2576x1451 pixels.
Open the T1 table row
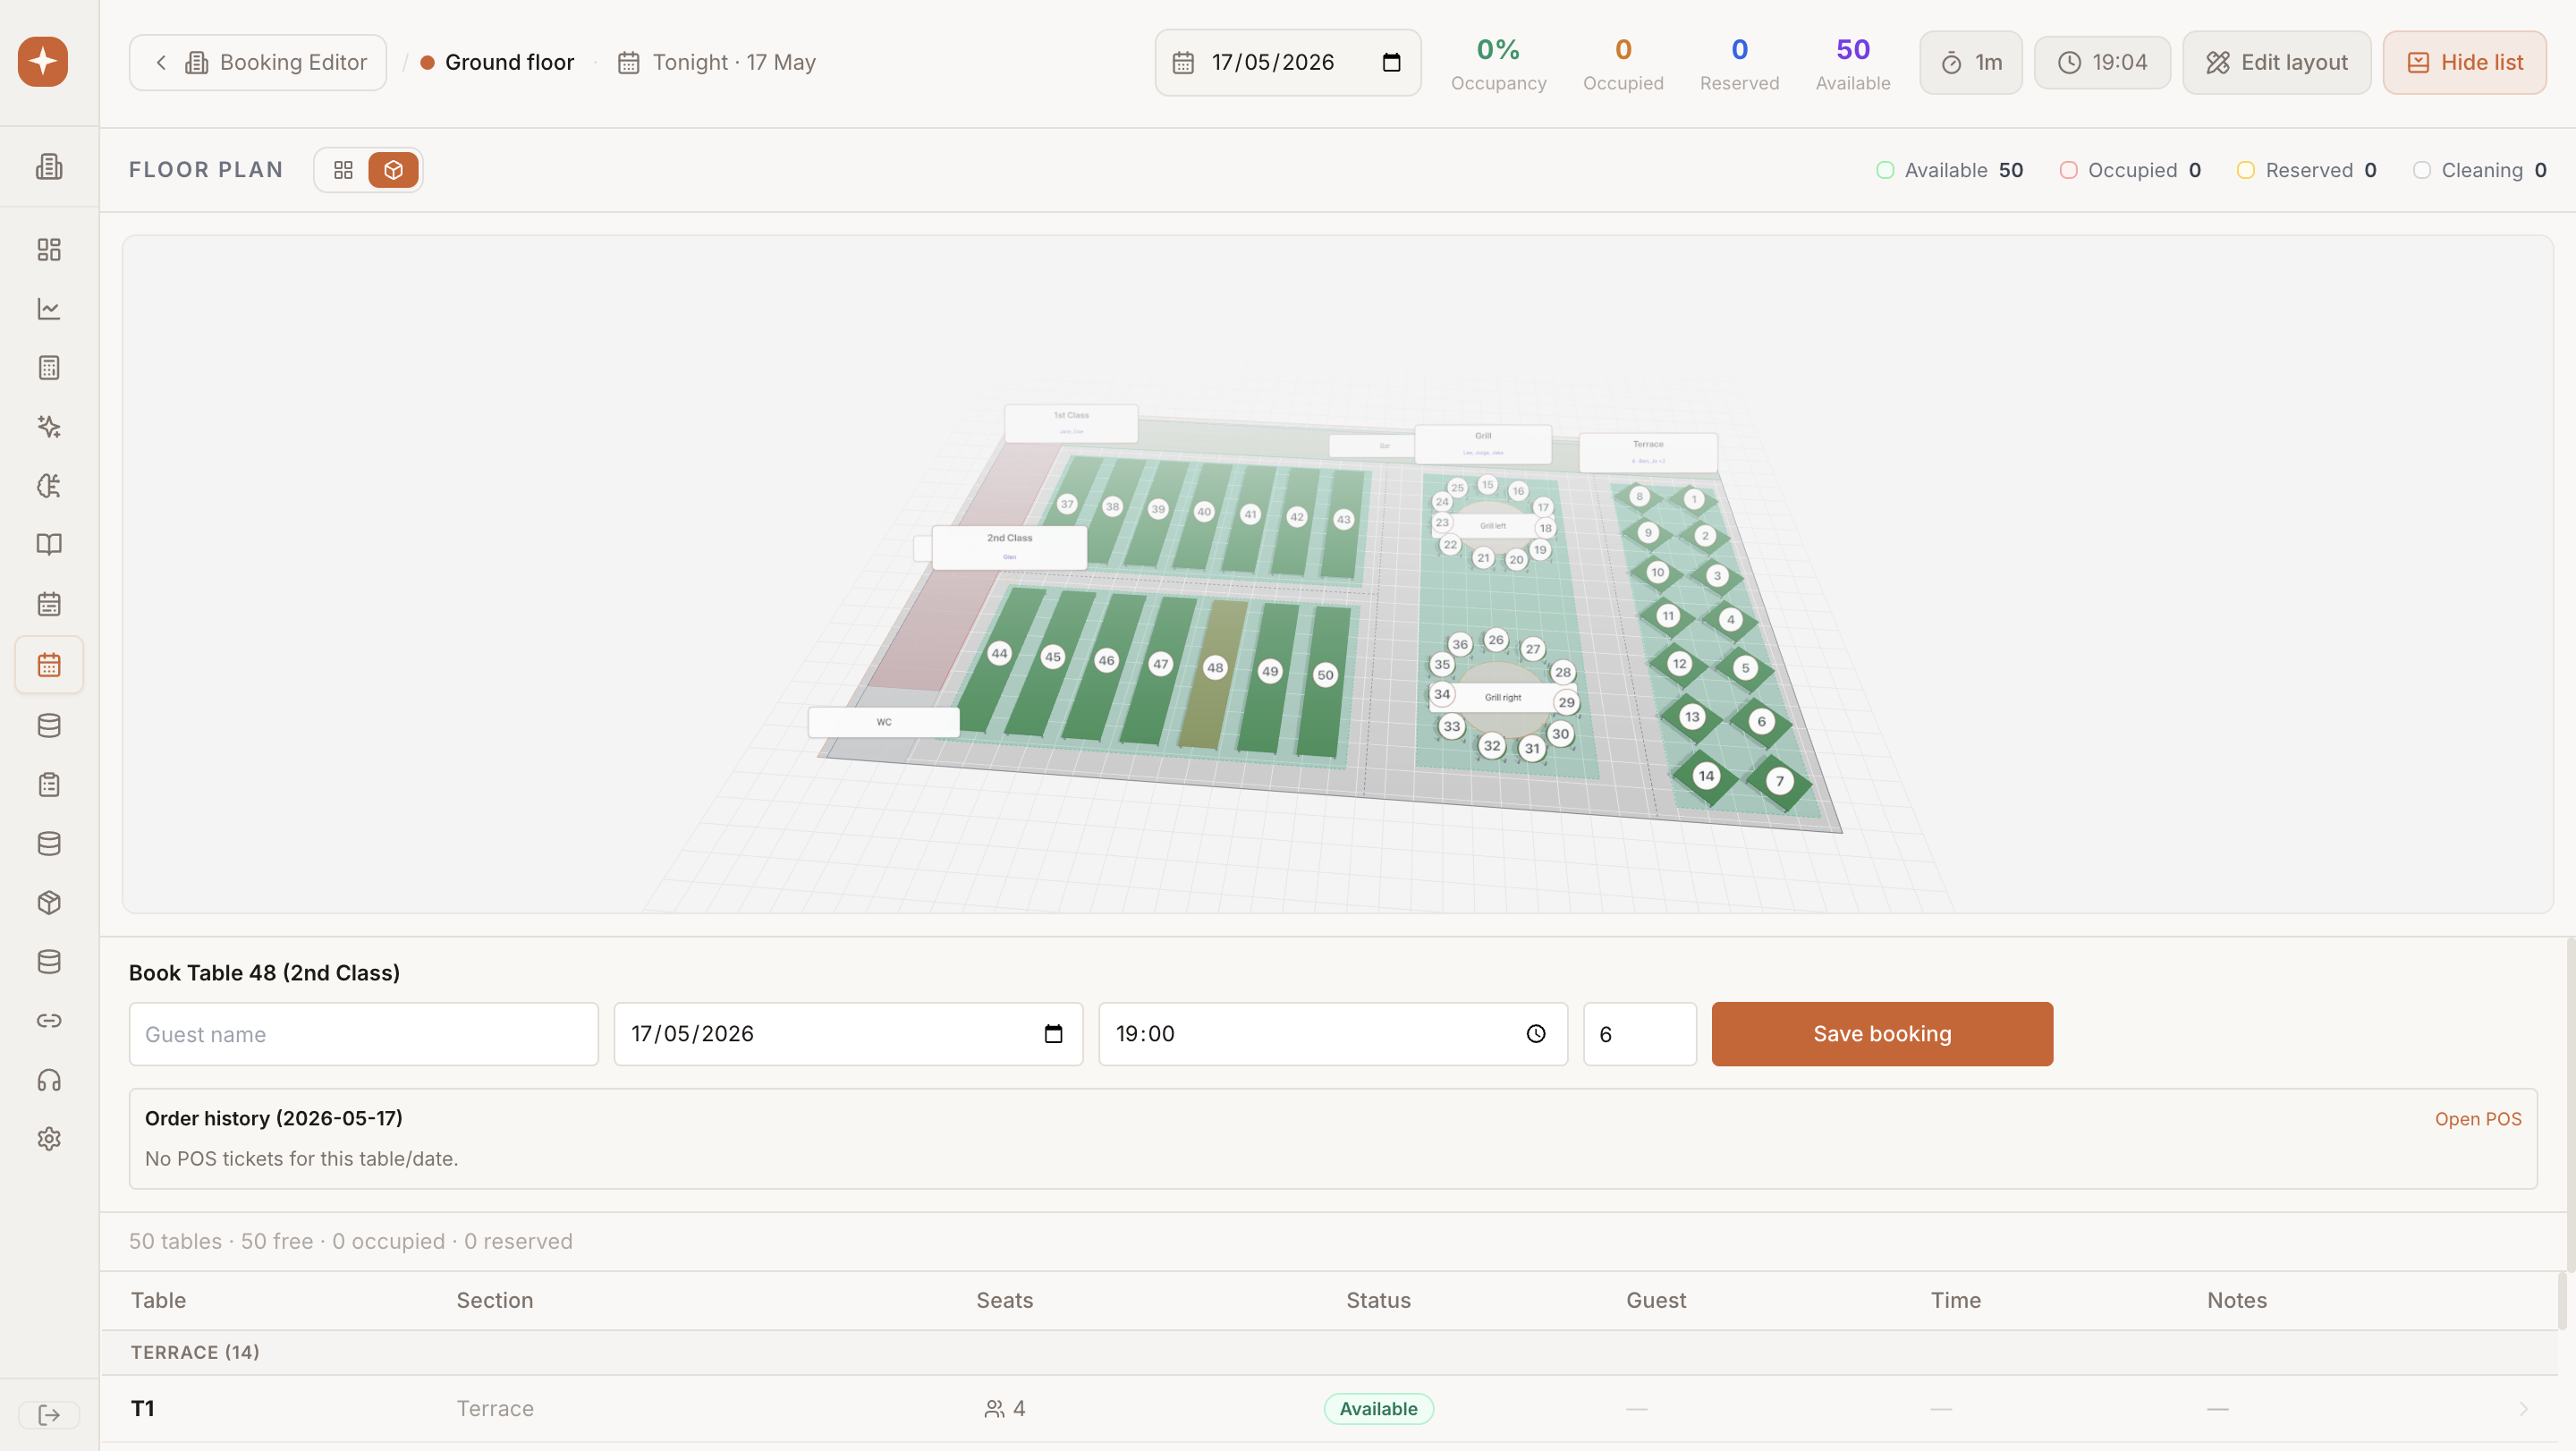pyautogui.click(x=1328, y=1409)
